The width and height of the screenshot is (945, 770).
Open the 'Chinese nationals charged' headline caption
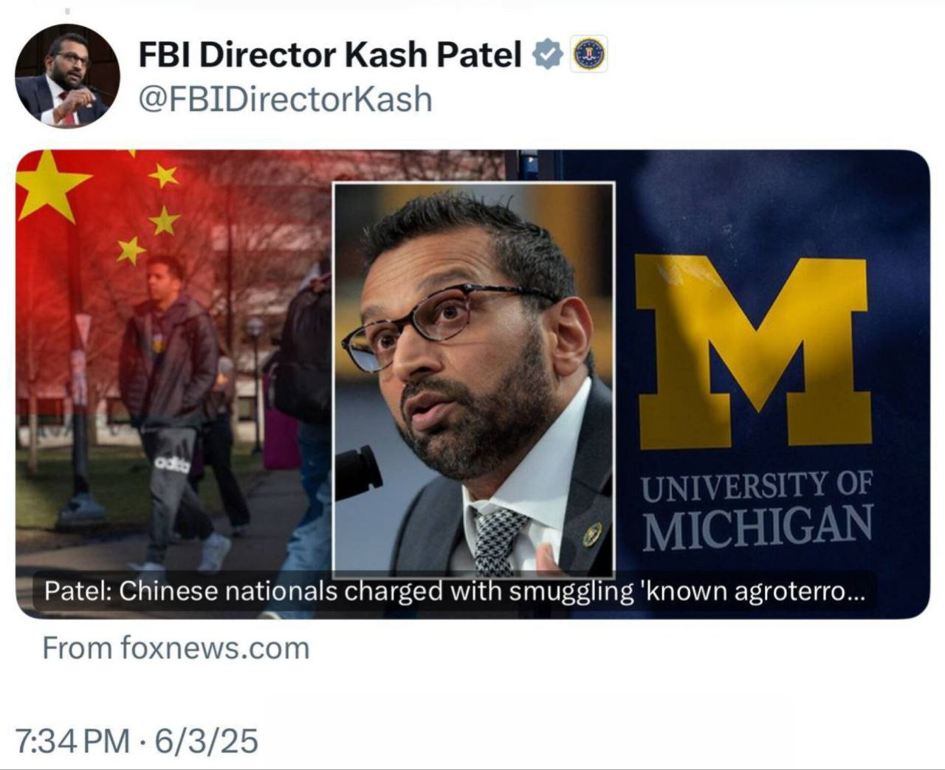(x=453, y=592)
